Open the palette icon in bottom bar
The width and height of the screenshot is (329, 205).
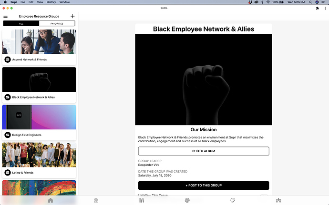(x=233, y=200)
